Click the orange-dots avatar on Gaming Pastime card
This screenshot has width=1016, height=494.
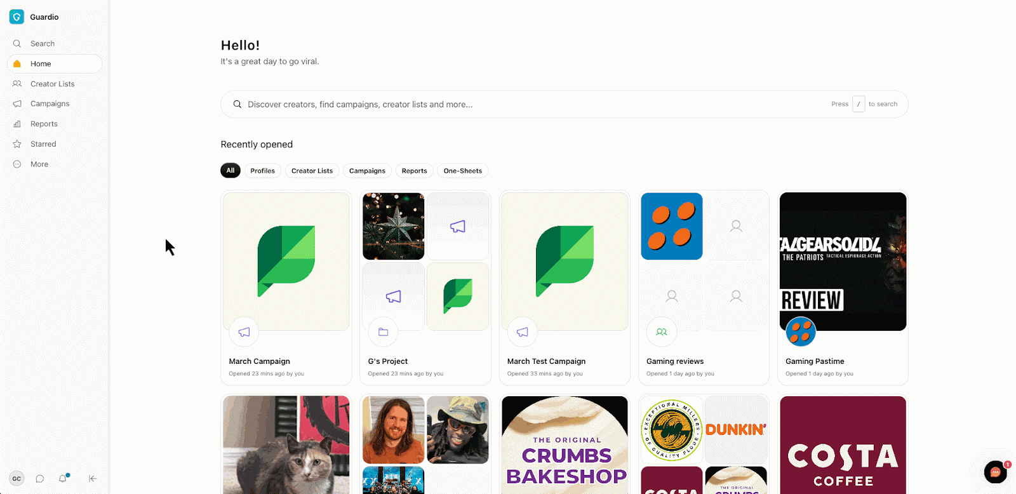click(x=800, y=331)
